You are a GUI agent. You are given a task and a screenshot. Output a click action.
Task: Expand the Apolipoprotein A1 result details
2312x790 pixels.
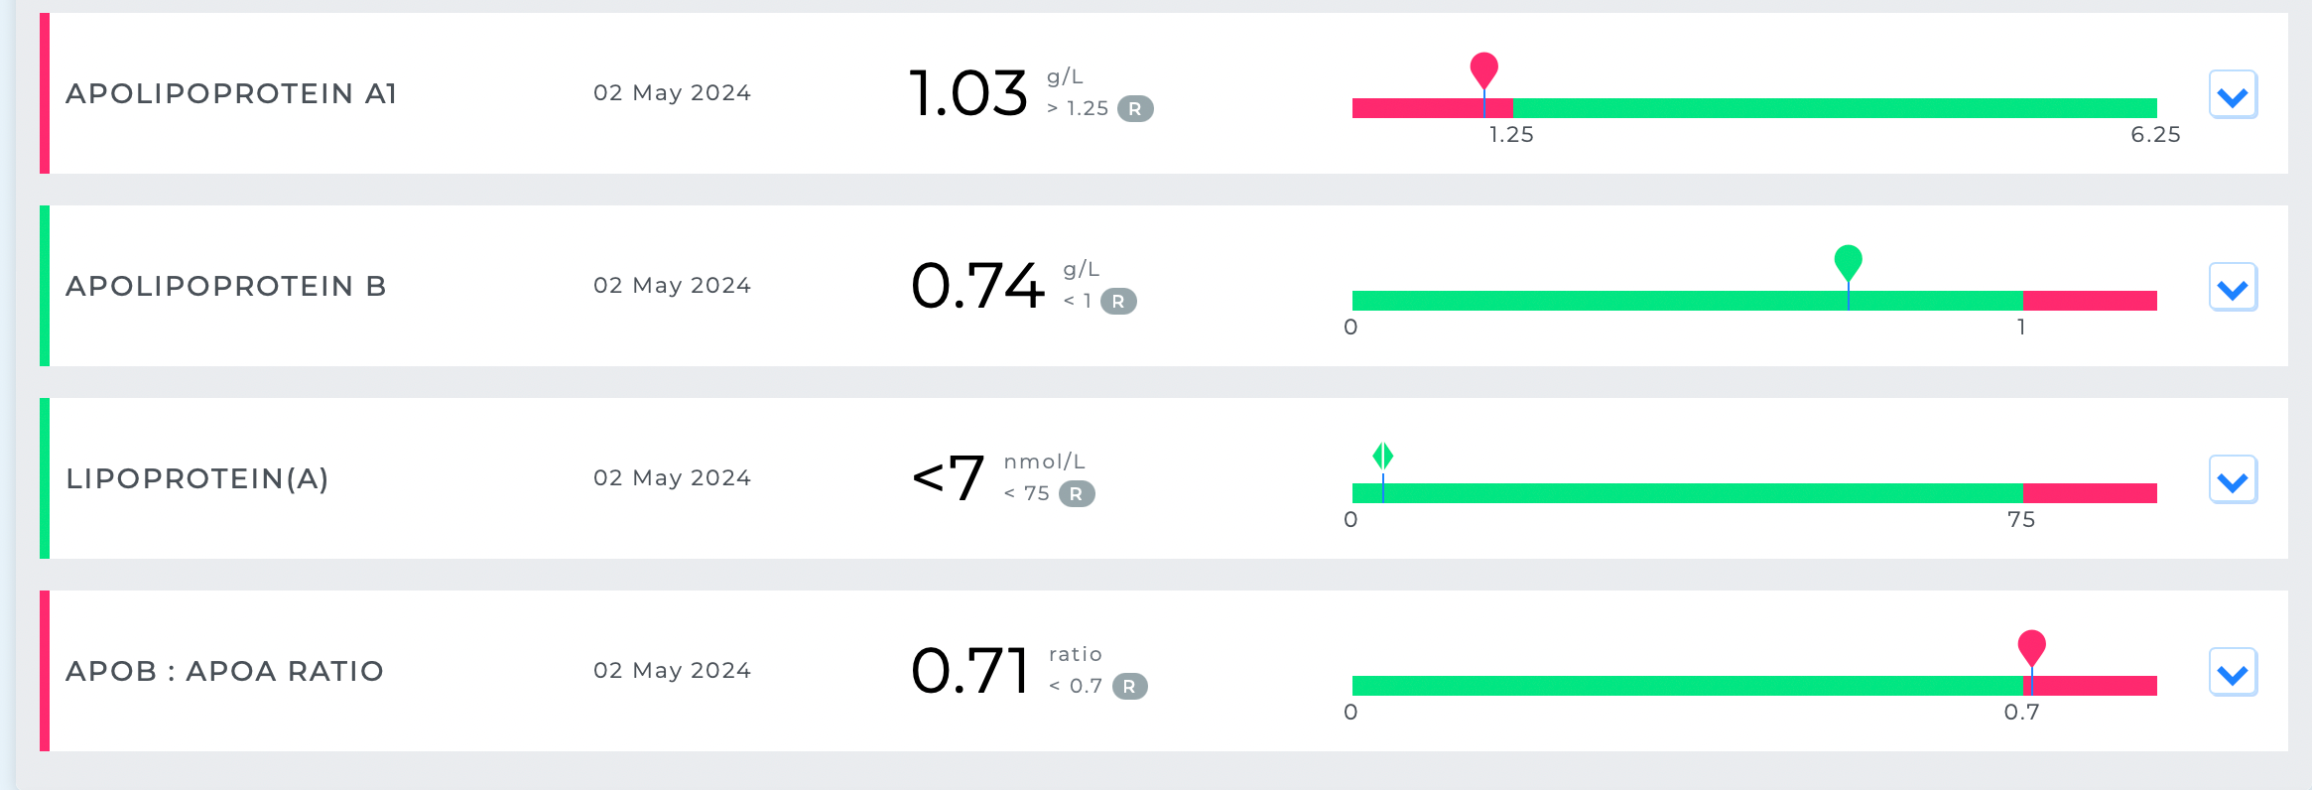coord(2233,95)
